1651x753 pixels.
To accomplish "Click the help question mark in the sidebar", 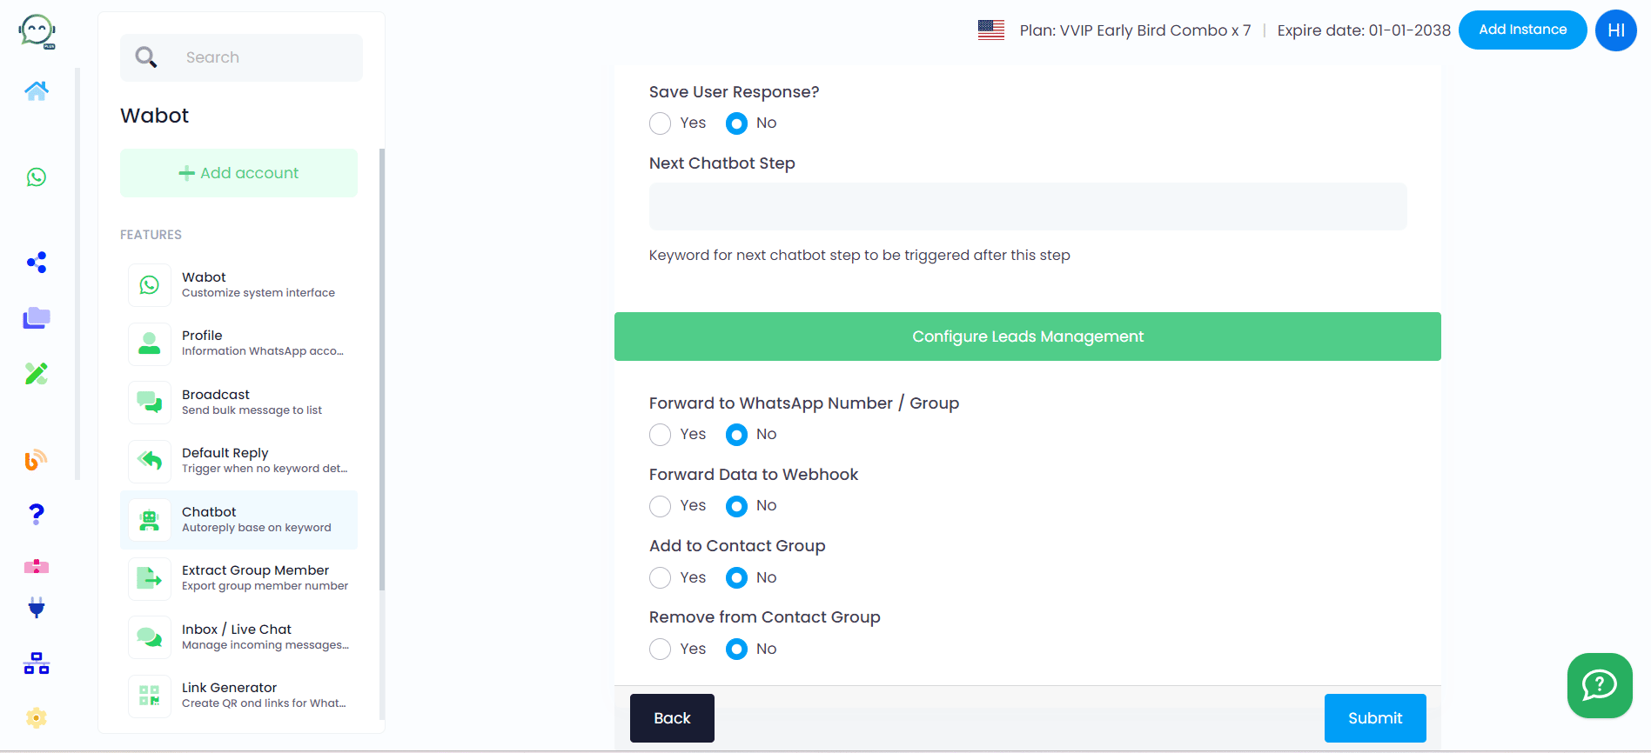I will click(x=36, y=514).
